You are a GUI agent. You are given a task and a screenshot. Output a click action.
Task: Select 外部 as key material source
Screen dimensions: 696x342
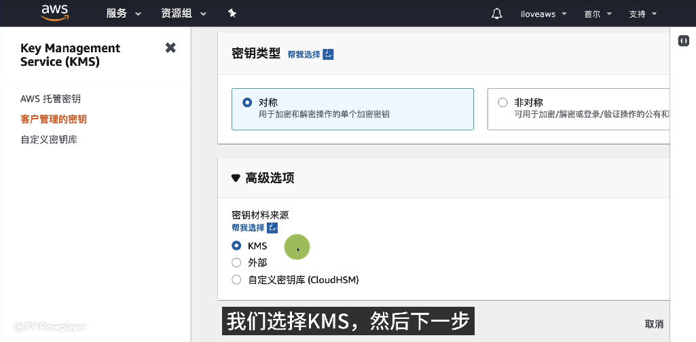(236, 263)
